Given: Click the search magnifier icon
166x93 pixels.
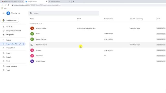Looking at the screenshot, I should point(31,13).
